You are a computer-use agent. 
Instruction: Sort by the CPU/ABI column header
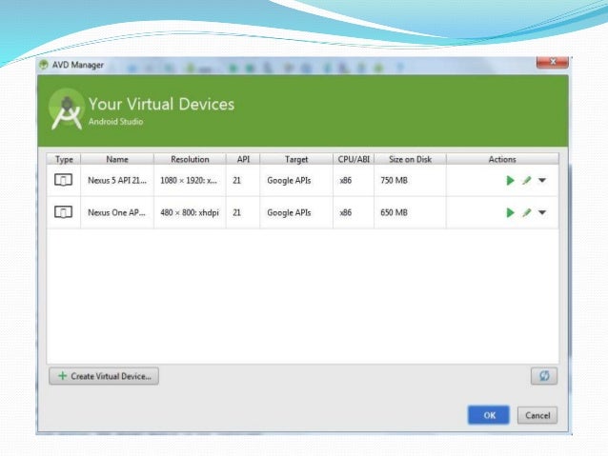tap(354, 159)
